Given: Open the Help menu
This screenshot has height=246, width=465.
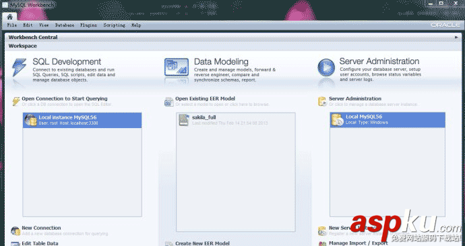Looking at the screenshot, I should 136,25.
